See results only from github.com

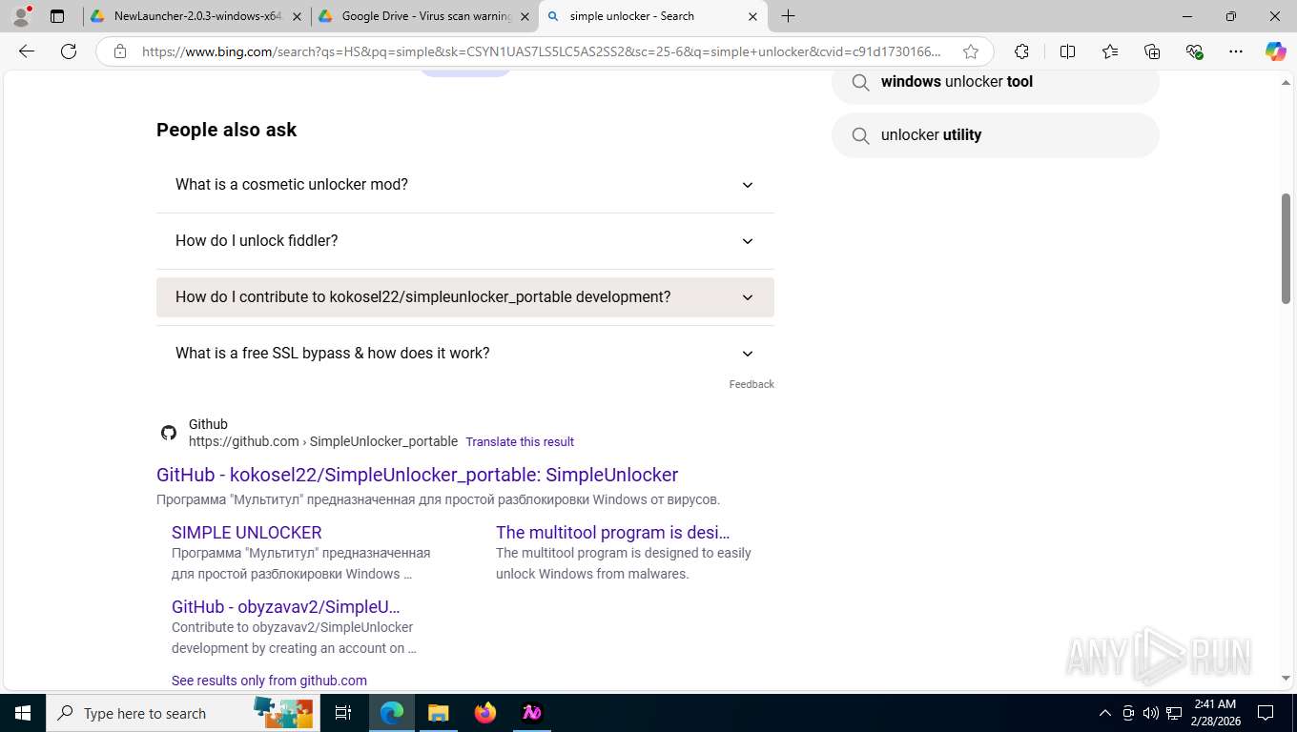click(x=269, y=681)
